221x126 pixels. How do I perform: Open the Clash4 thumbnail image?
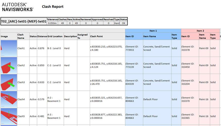pyautogui.click(x=9, y=99)
